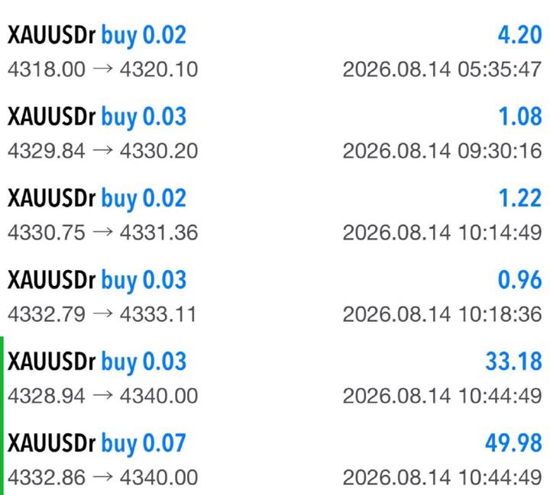Tap the timestamp 2026.08.14 05:35:47

pyautogui.click(x=442, y=69)
